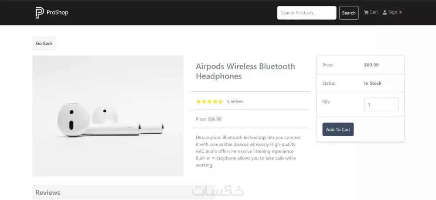Open the Sign In link text
Screen dimensions: 436x200
[395, 12]
